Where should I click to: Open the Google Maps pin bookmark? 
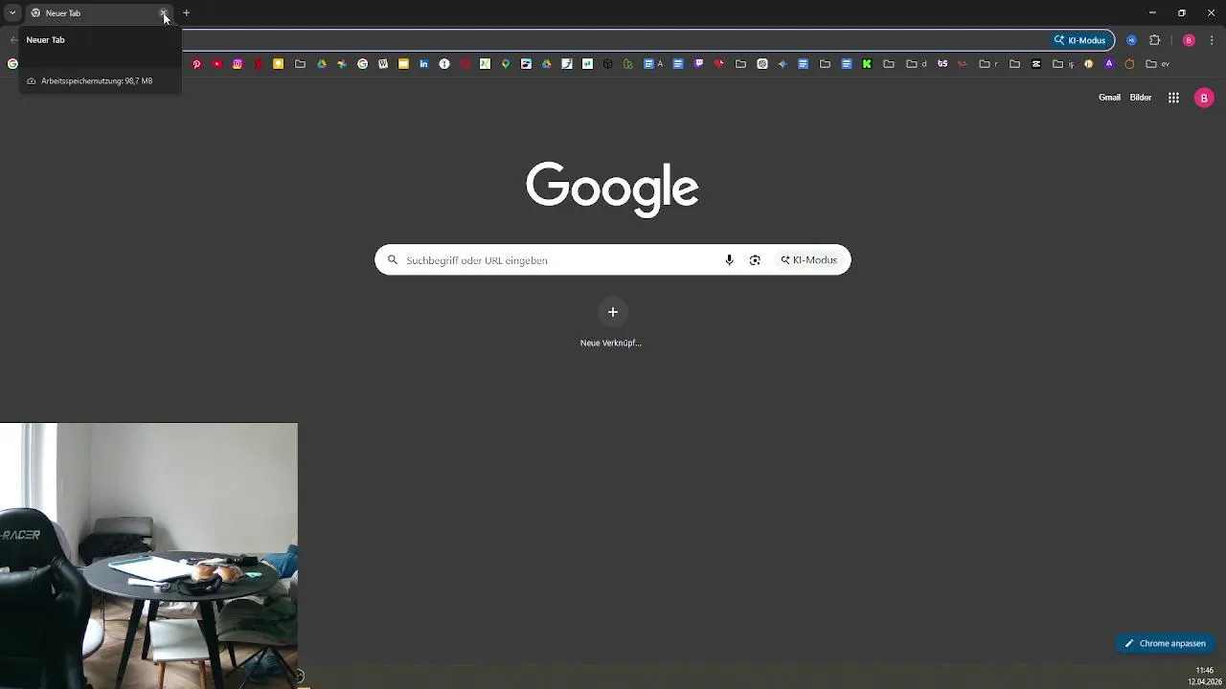point(506,64)
